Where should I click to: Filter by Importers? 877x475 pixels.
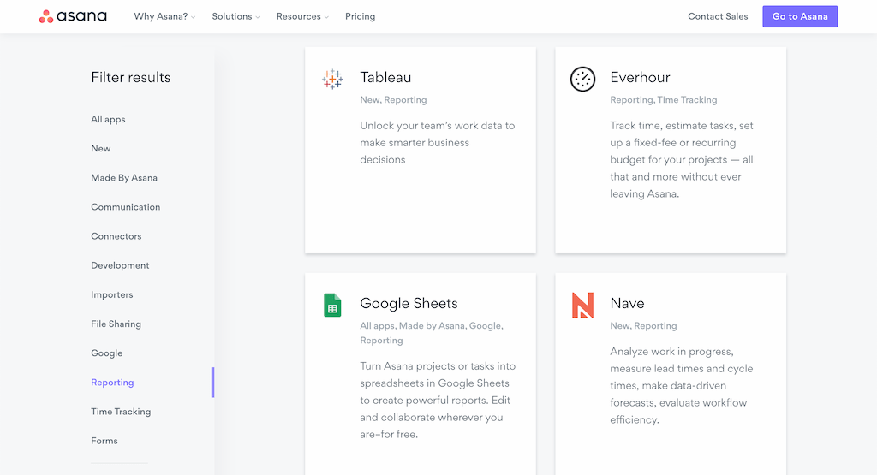tap(112, 294)
